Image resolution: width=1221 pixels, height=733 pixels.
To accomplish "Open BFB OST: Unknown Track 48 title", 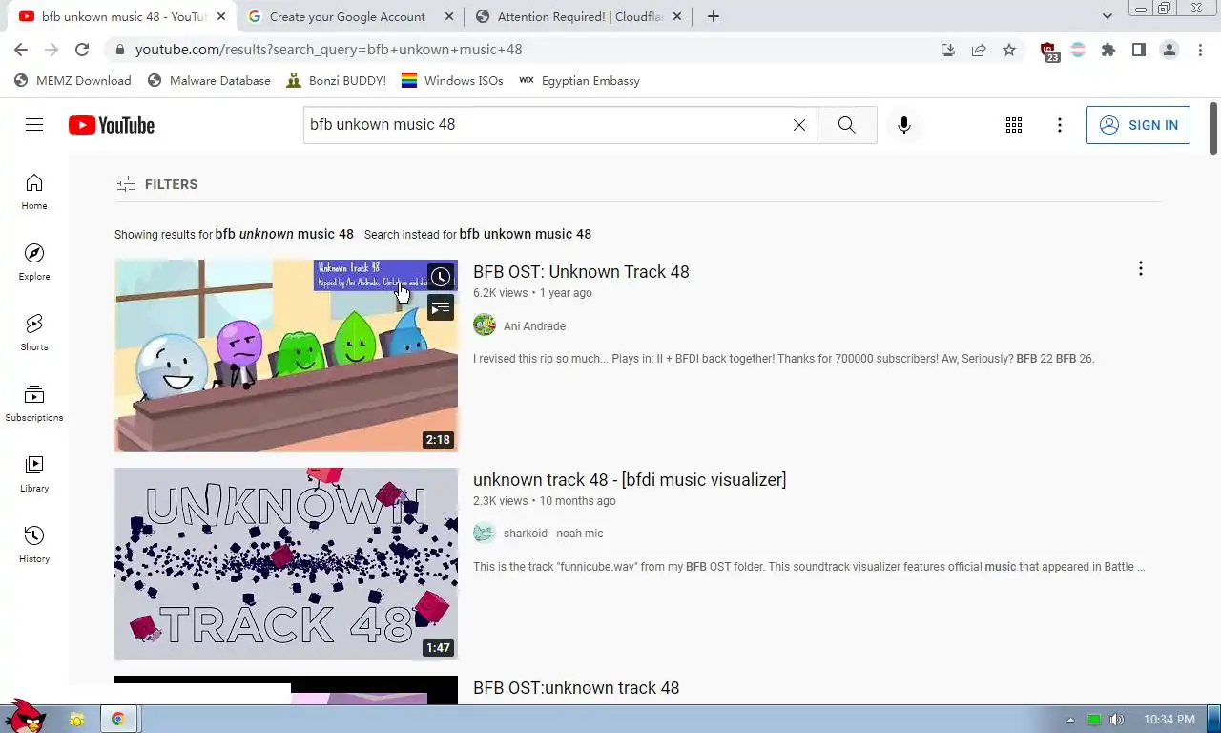I will click(581, 272).
